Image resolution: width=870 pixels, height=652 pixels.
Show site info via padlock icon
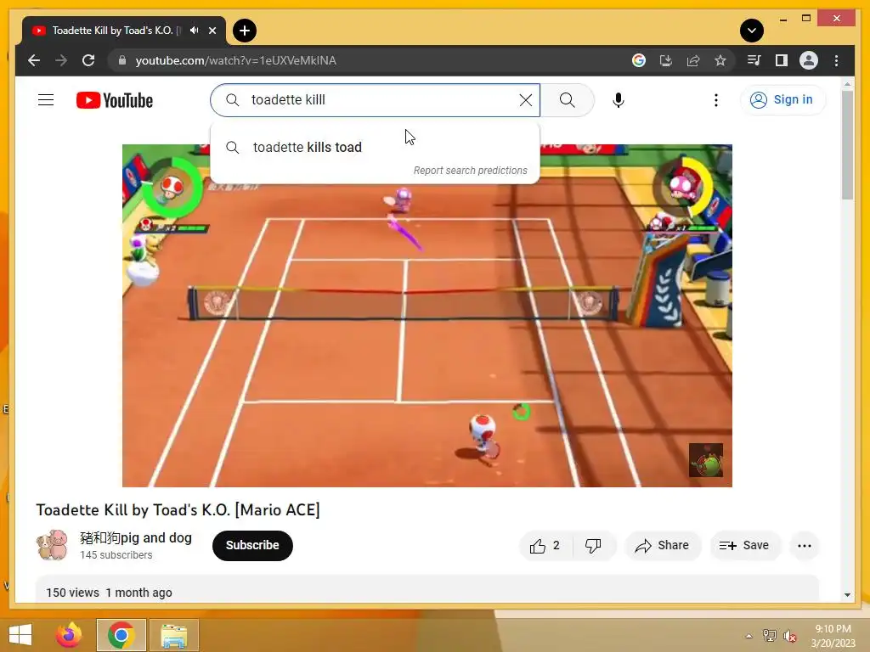tap(122, 60)
